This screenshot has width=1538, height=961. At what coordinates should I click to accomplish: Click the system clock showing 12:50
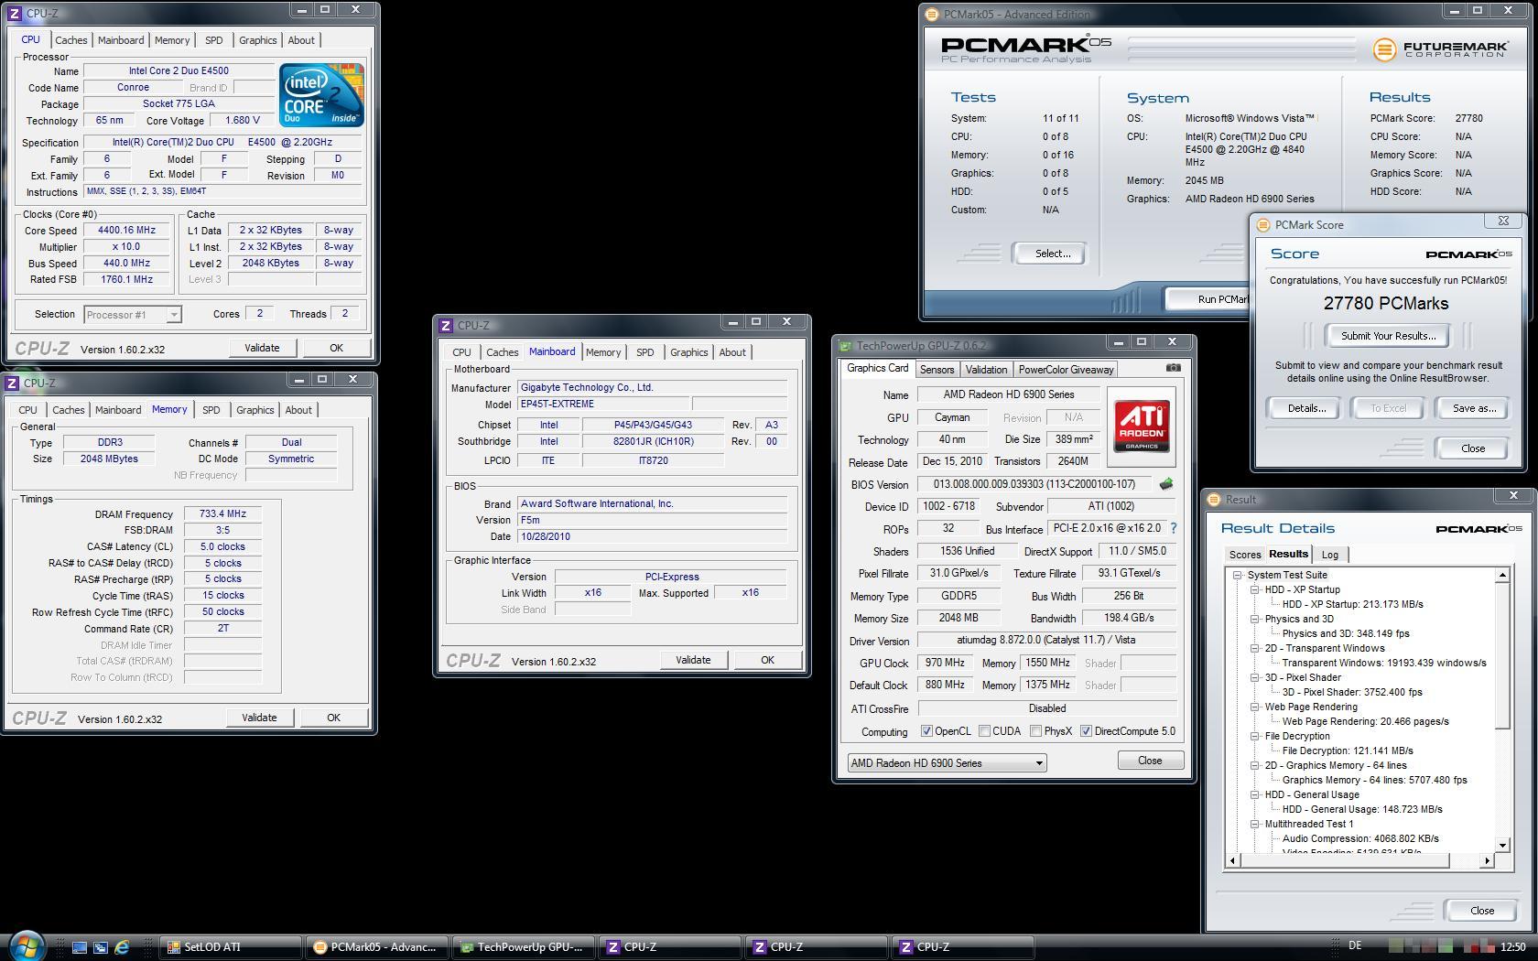click(1512, 946)
